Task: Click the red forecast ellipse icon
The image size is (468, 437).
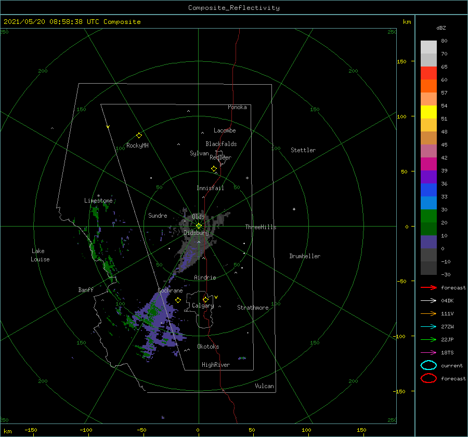Action: (428, 378)
